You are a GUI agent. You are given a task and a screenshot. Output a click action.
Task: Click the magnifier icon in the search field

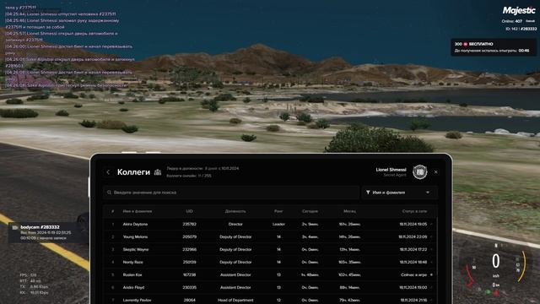click(109, 193)
